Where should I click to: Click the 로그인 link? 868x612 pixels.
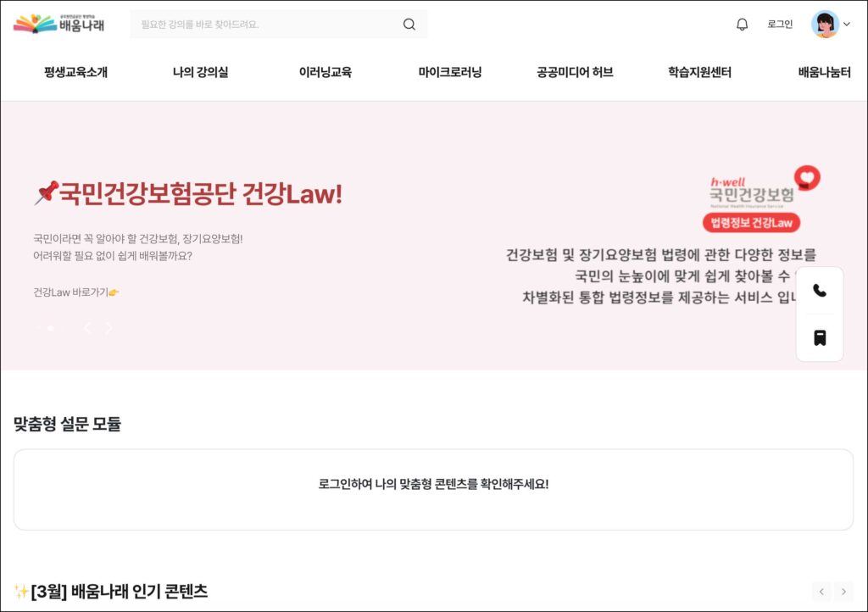pyautogui.click(x=780, y=25)
